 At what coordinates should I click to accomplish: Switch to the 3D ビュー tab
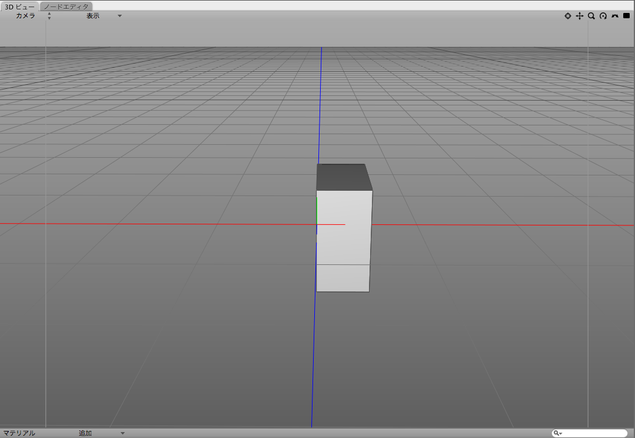[19, 6]
